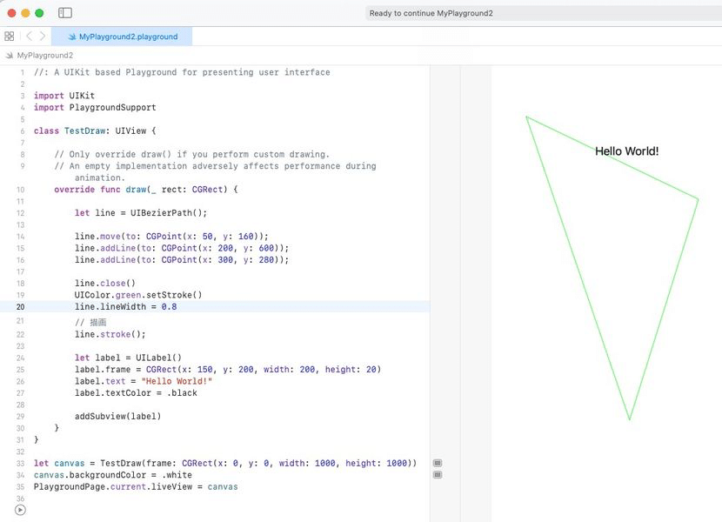Viewport: 722px width, 522px height.
Task: Click the MyPlayground2 breadcrumb item
Action: tap(45, 56)
